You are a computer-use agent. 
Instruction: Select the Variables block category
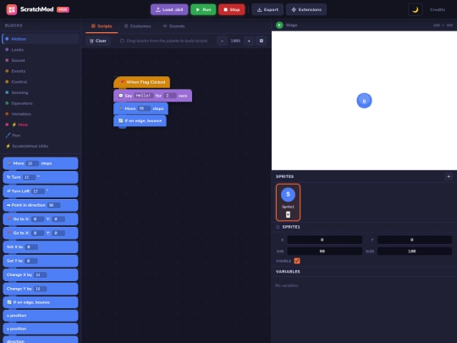click(x=41, y=114)
